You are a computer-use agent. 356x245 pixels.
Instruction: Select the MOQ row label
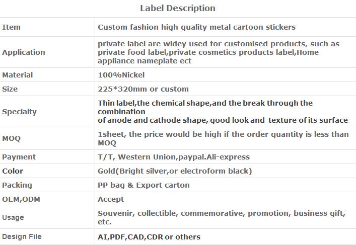point(12,138)
